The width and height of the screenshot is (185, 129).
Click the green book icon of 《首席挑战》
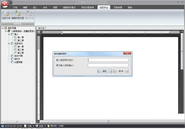pos(9,31)
